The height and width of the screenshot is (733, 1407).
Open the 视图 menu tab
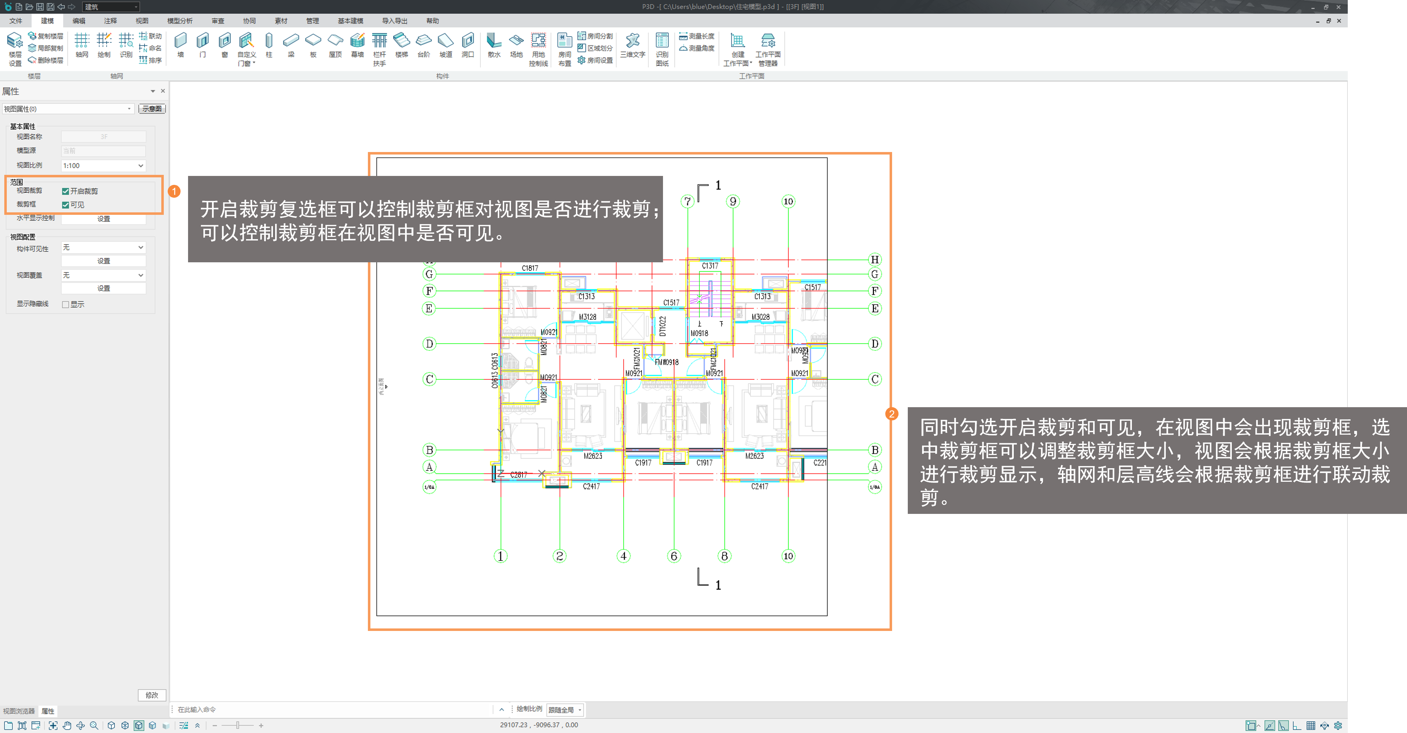[142, 21]
